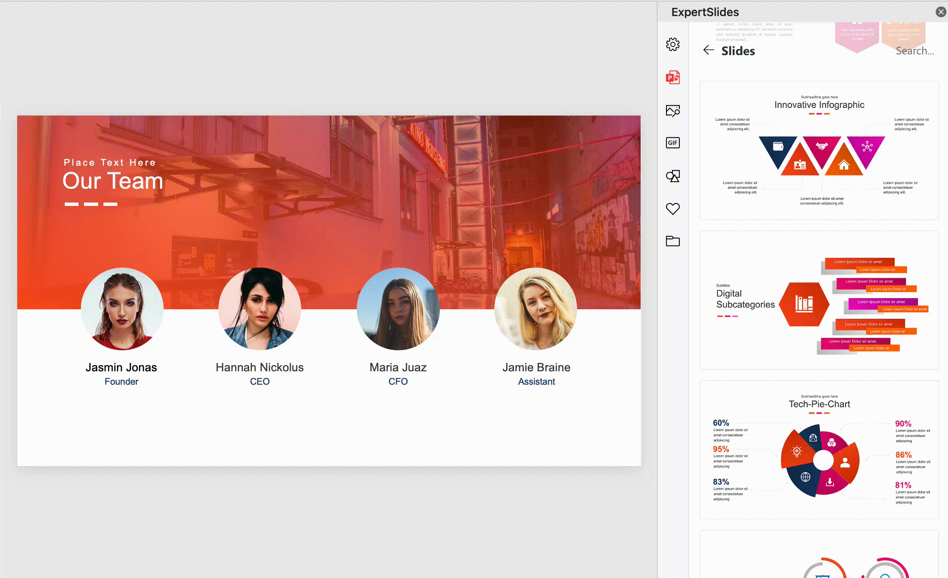Open the PowerPoint slides library icon
The image size is (948, 578).
[x=672, y=77]
